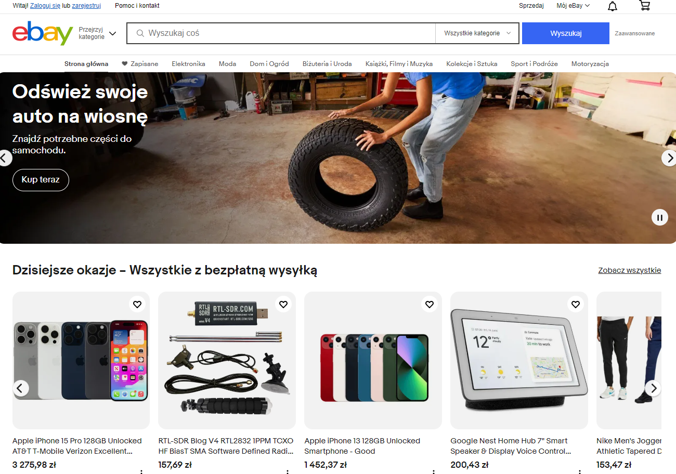Image resolution: width=676 pixels, height=474 pixels.
Task: Open the Strona główna tab
Action: [86, 64]
